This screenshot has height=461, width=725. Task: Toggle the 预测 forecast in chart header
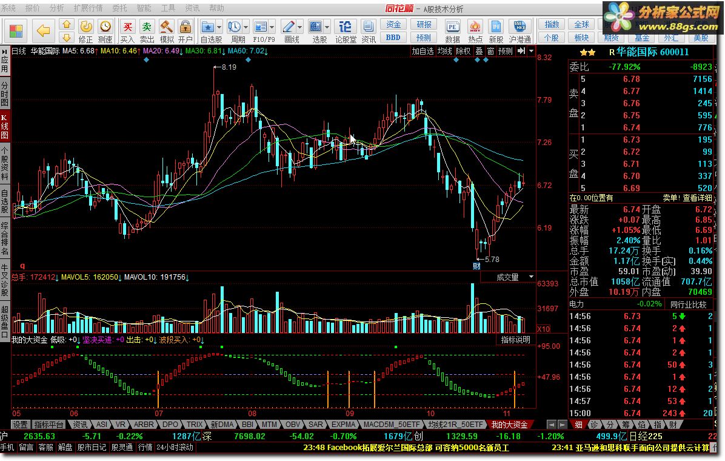[x=506, y=51]
